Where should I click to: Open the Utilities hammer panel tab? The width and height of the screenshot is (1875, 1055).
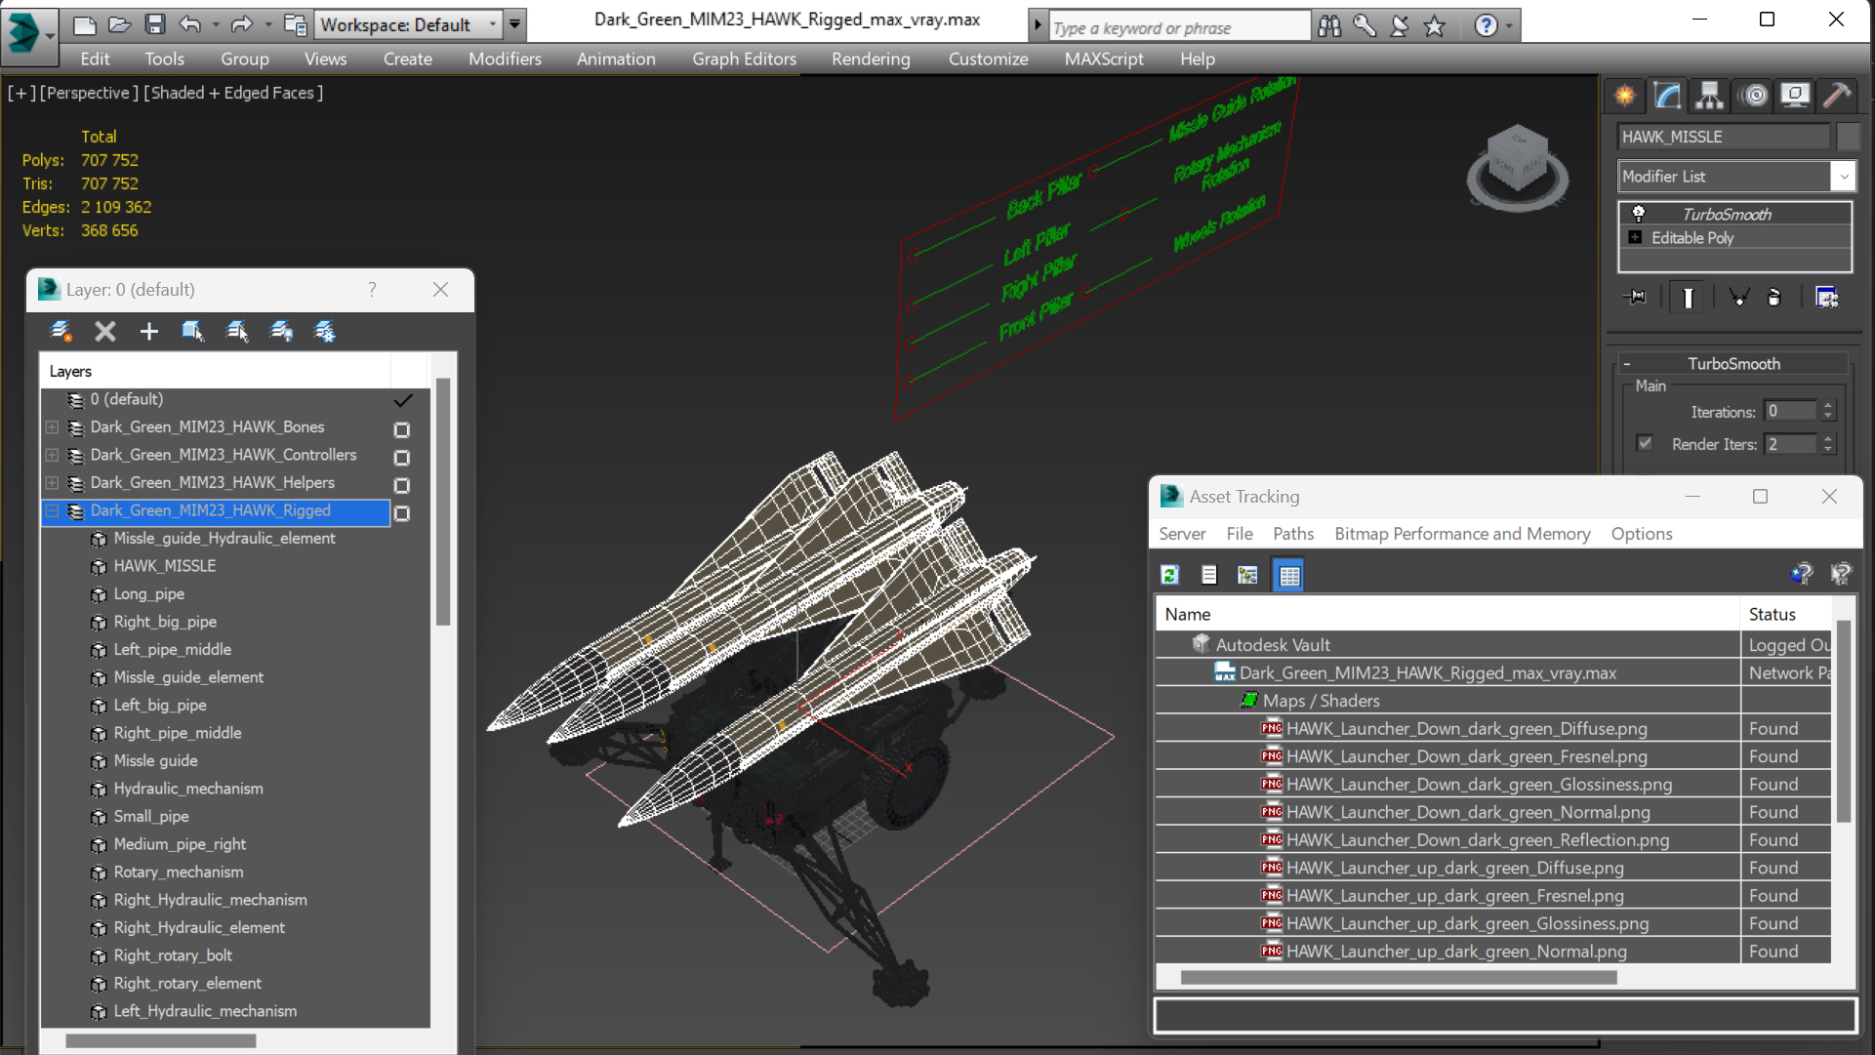click(x=1837, y=95)
